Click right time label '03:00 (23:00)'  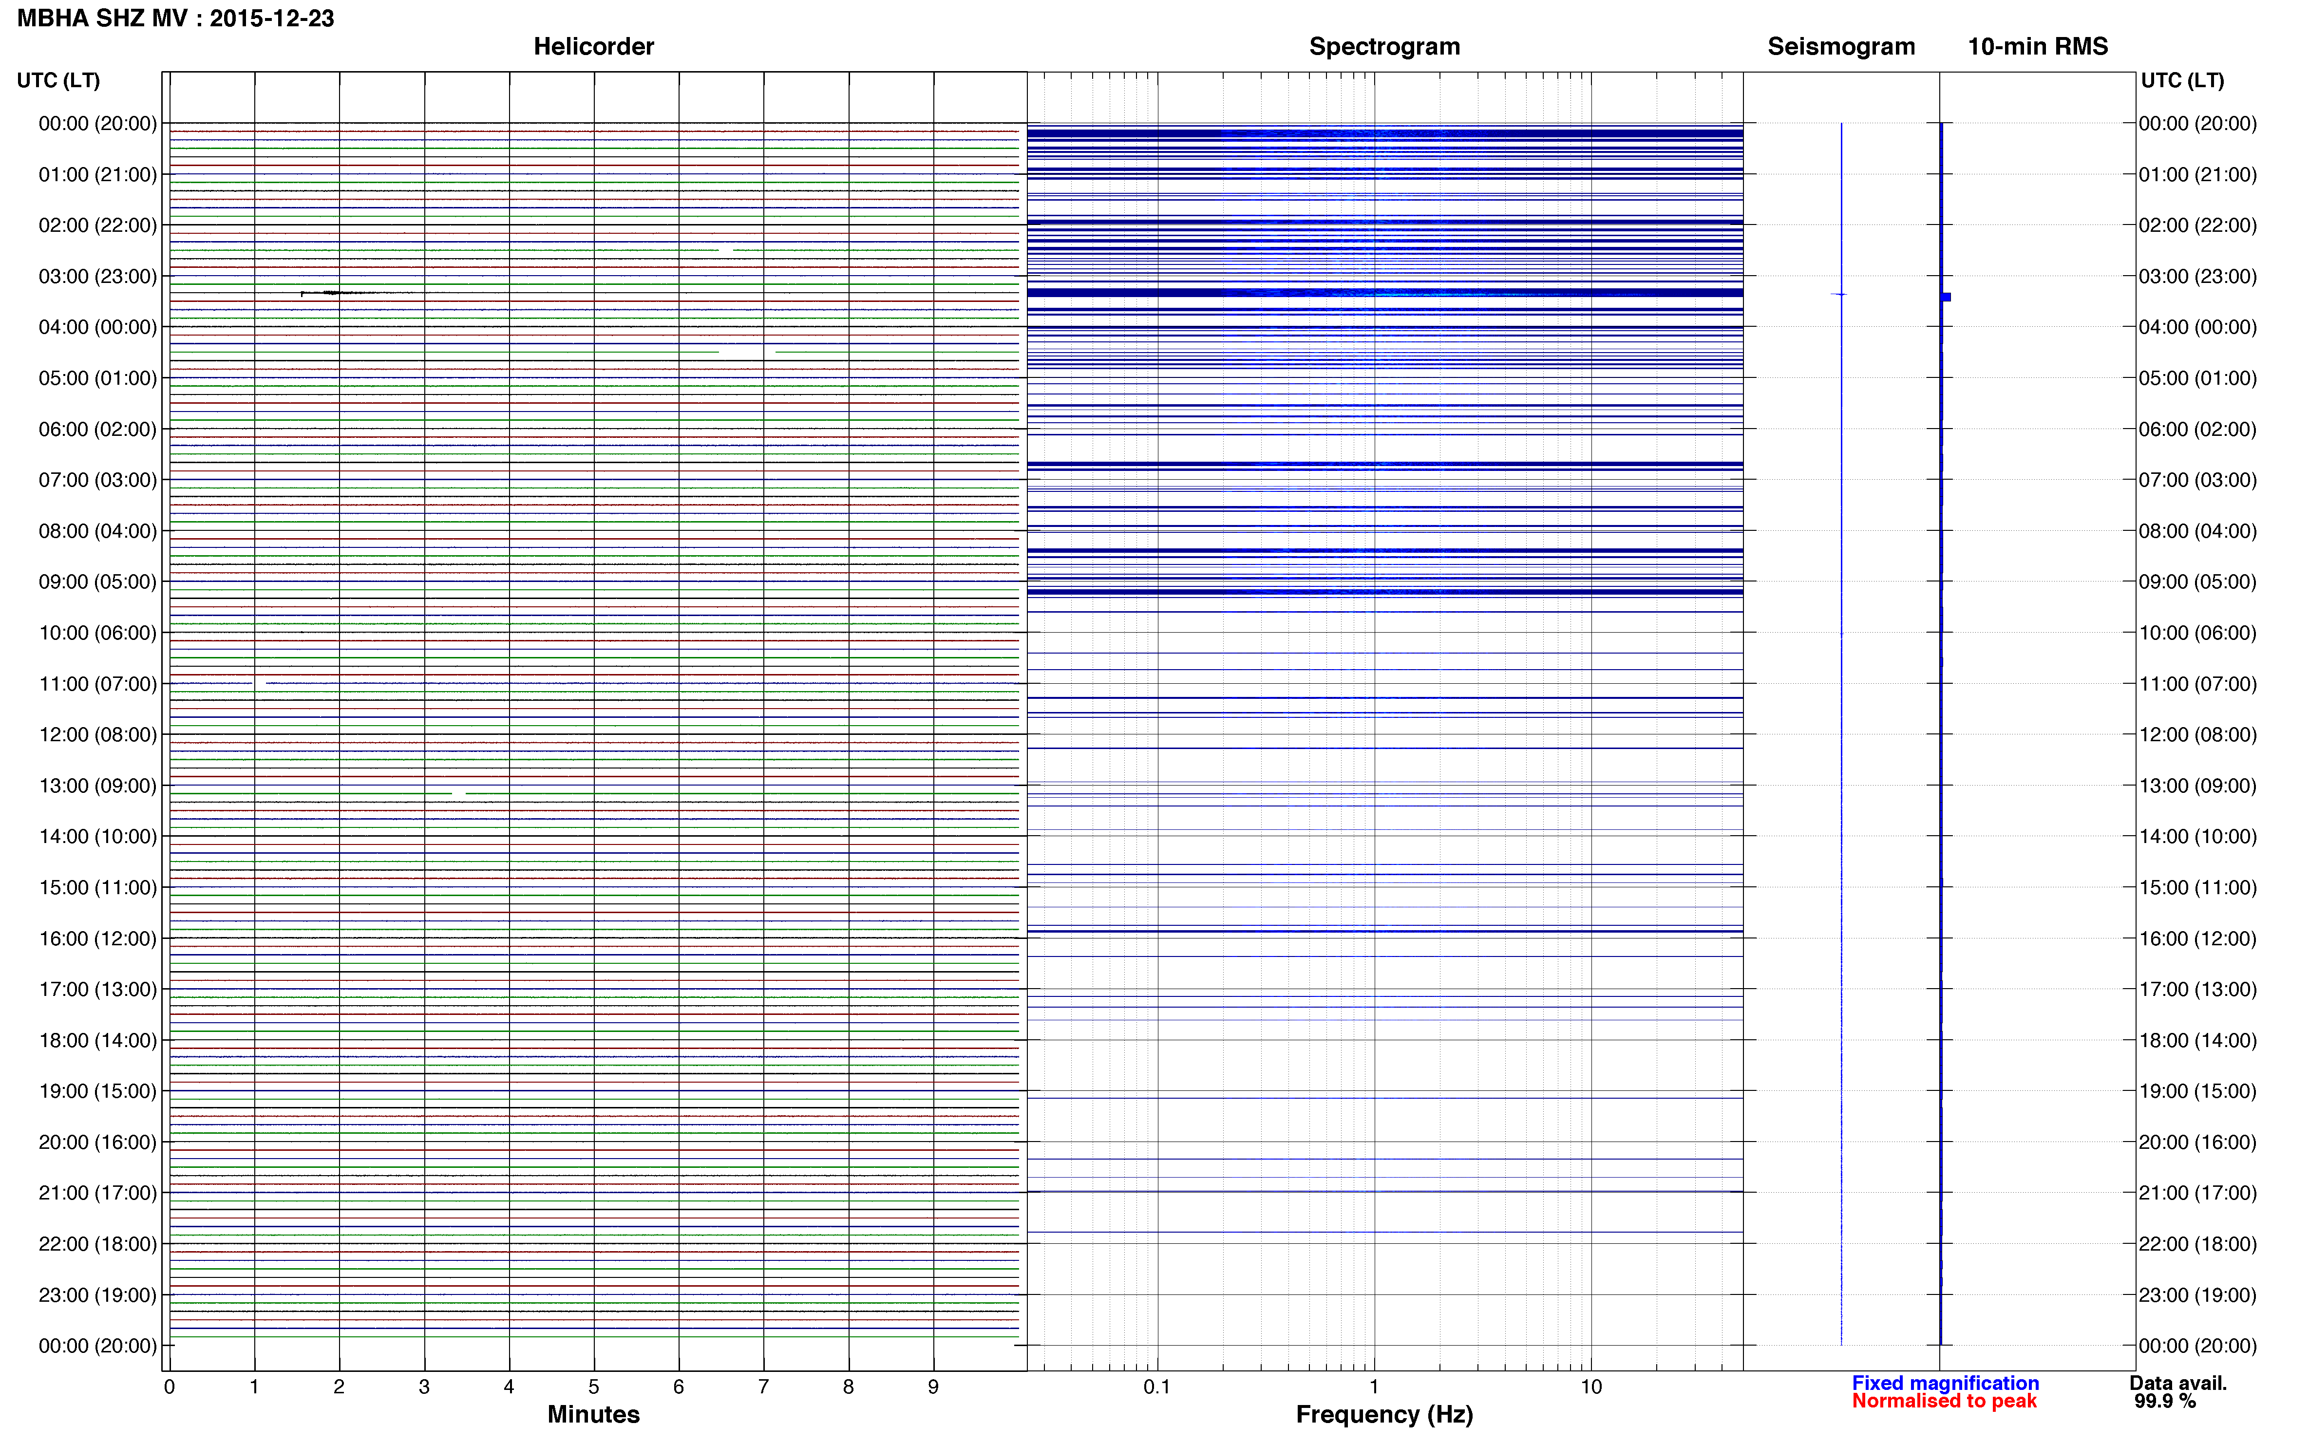(2197, 276)
